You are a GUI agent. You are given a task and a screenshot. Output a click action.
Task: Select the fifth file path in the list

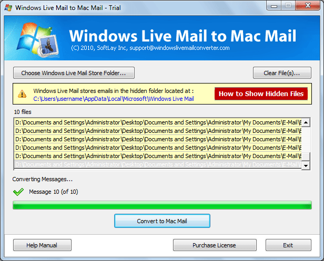tap(158, 156)
